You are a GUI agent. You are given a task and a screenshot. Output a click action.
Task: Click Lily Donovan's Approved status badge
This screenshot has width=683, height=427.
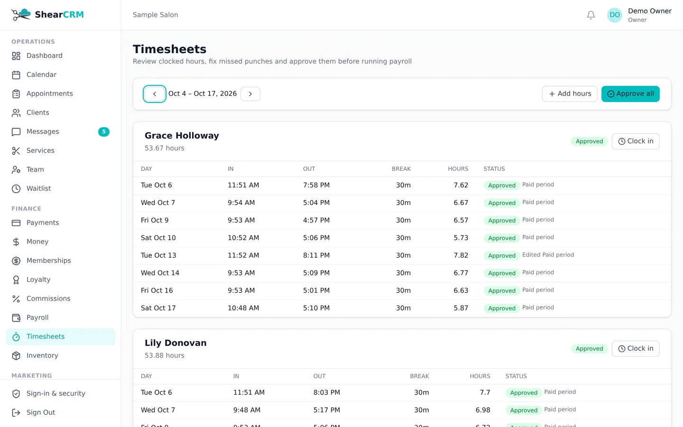pos(590,349)
